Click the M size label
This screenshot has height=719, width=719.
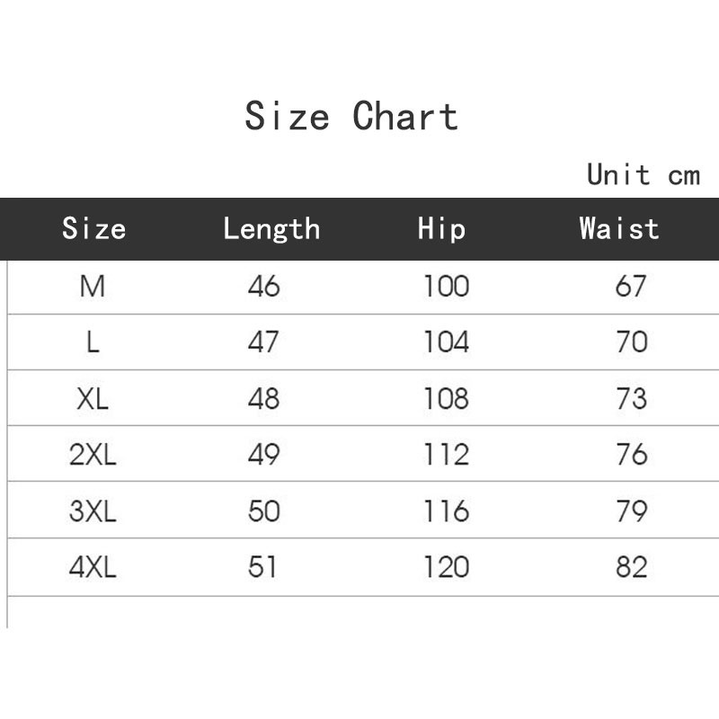93,287
